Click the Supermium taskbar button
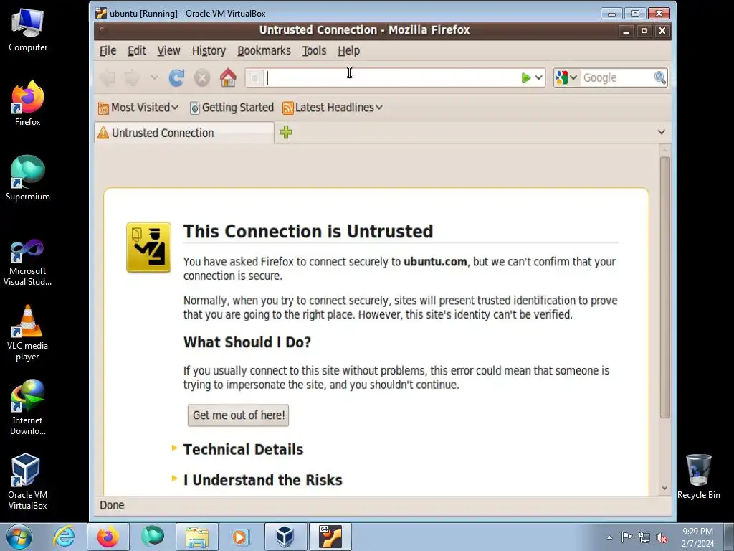This screenshot has height=551, width=734. [x=153, y=537]
